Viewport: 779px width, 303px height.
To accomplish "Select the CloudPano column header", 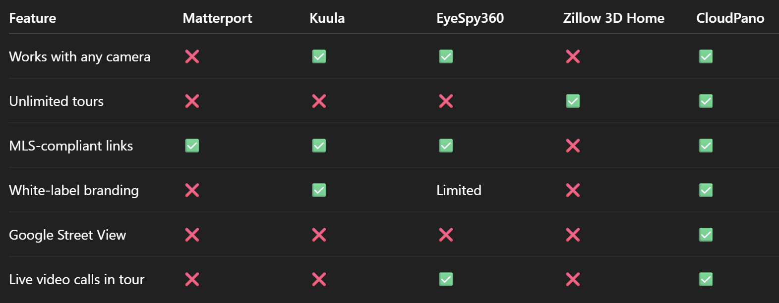I will (730, 18).
